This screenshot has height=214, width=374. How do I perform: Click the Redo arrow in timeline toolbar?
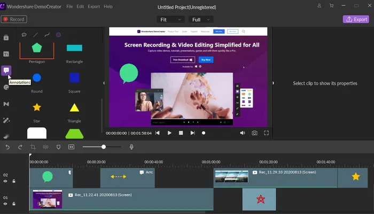(x=20, y=147)
